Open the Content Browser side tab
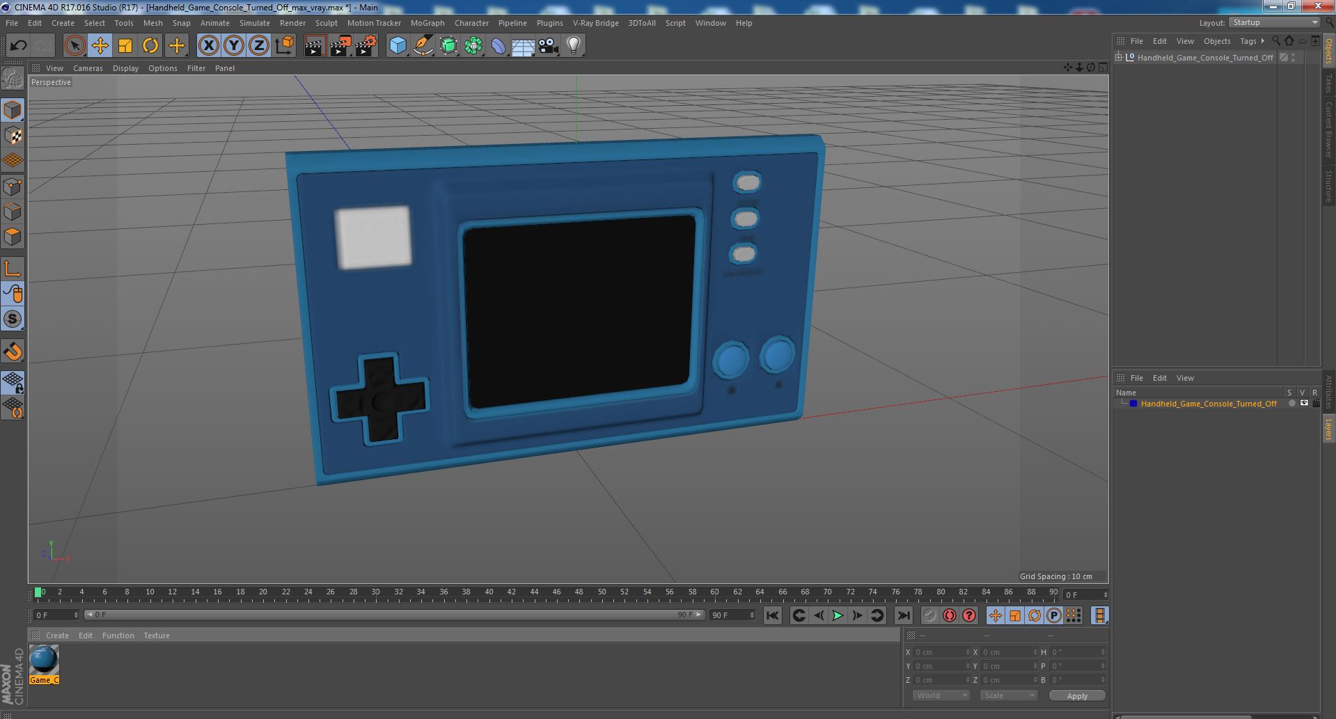1336x719 pixels. (x=1329, y=129)
